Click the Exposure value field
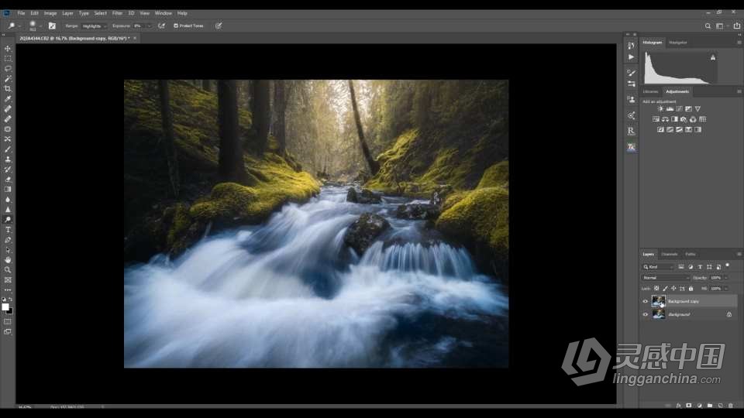This screenshot has height=418, width=744. (x=139, y=26)
